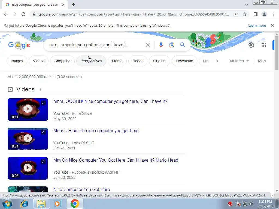Open the Windows Start menu orb
The image size is (279, 209).
click(7, 204)
